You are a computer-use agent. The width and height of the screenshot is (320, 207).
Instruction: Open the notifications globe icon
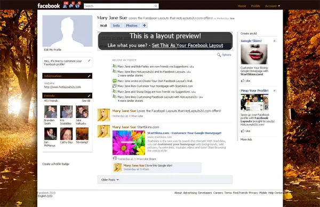click(78, 5)
